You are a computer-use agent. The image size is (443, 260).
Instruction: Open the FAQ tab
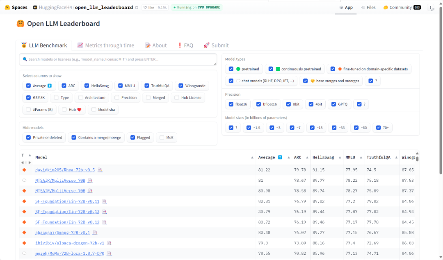pyautogui.click(x=186, y=45)
